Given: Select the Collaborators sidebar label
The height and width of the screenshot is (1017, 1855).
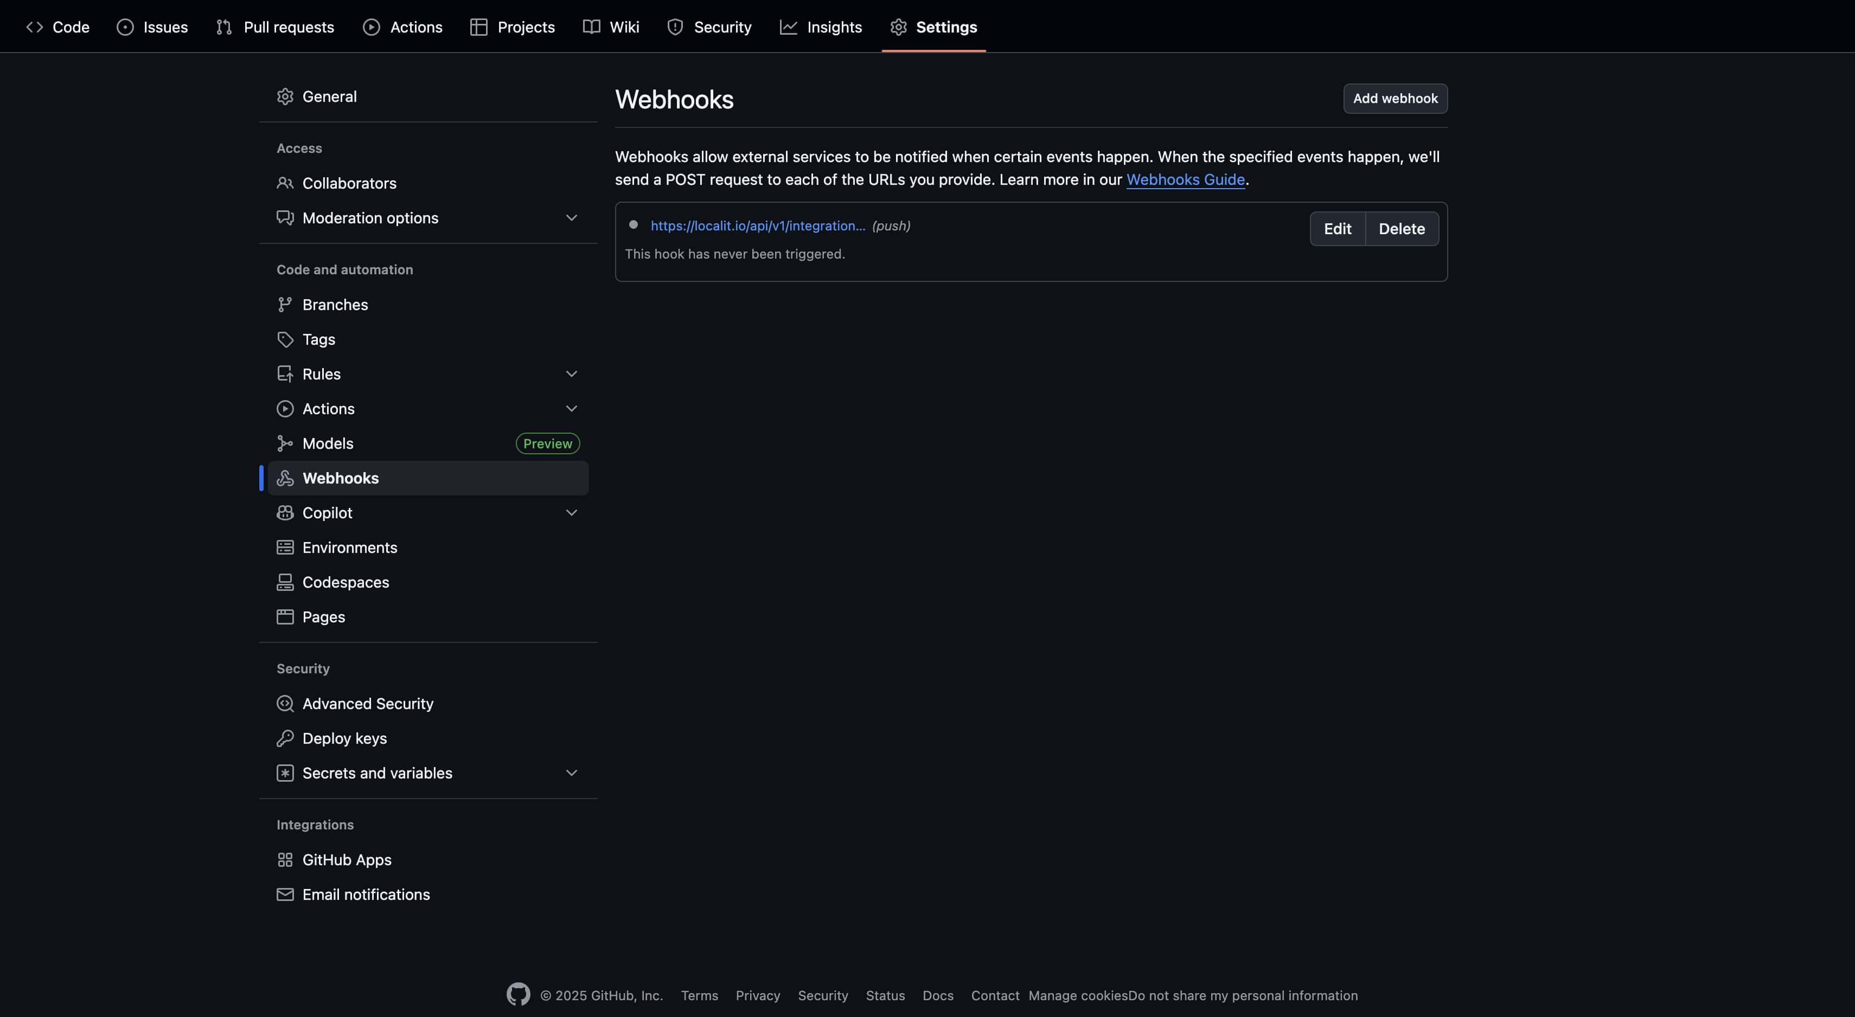Looking at the screenshot, I should (x=349, y=183).
